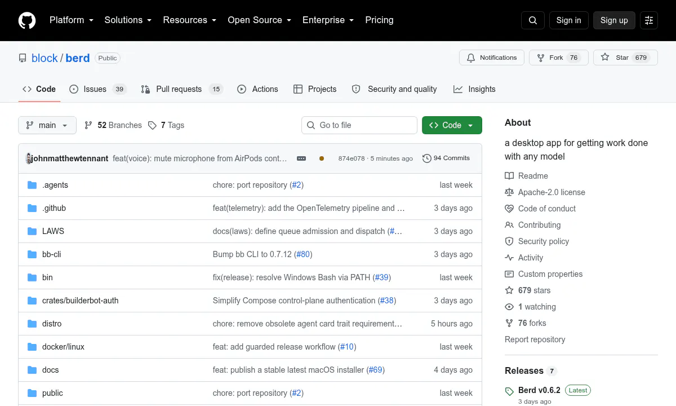The width and height of the screenshot is (676, 406).
Task: Open the docker/linux folder
Action: [63, 347]
